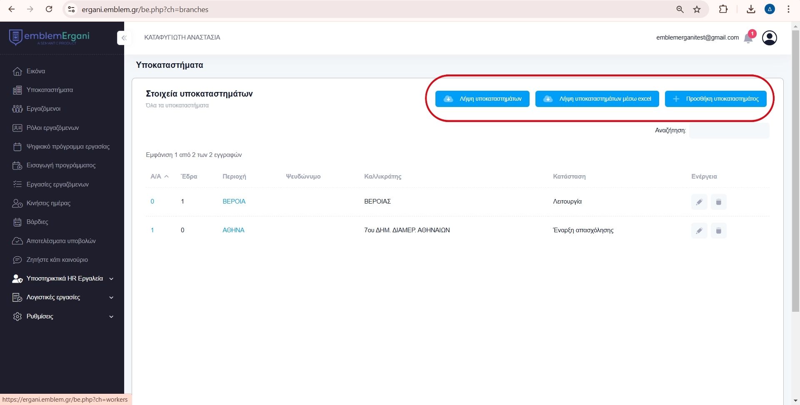Delete the ΒΕΡΟΙΑ branch row

[x=718, y=202]
